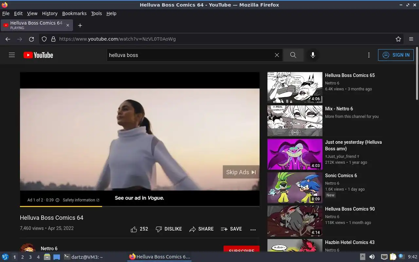Go to the YouTube home logo

[x=38, y=55]
